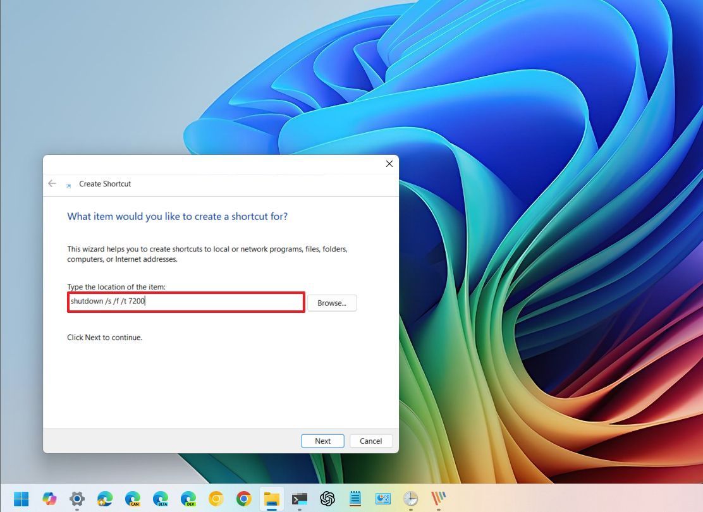The width and height of the screenshot is (703, 512).
Task: Launch Chrome Canary browser
Action: point(217,499)
